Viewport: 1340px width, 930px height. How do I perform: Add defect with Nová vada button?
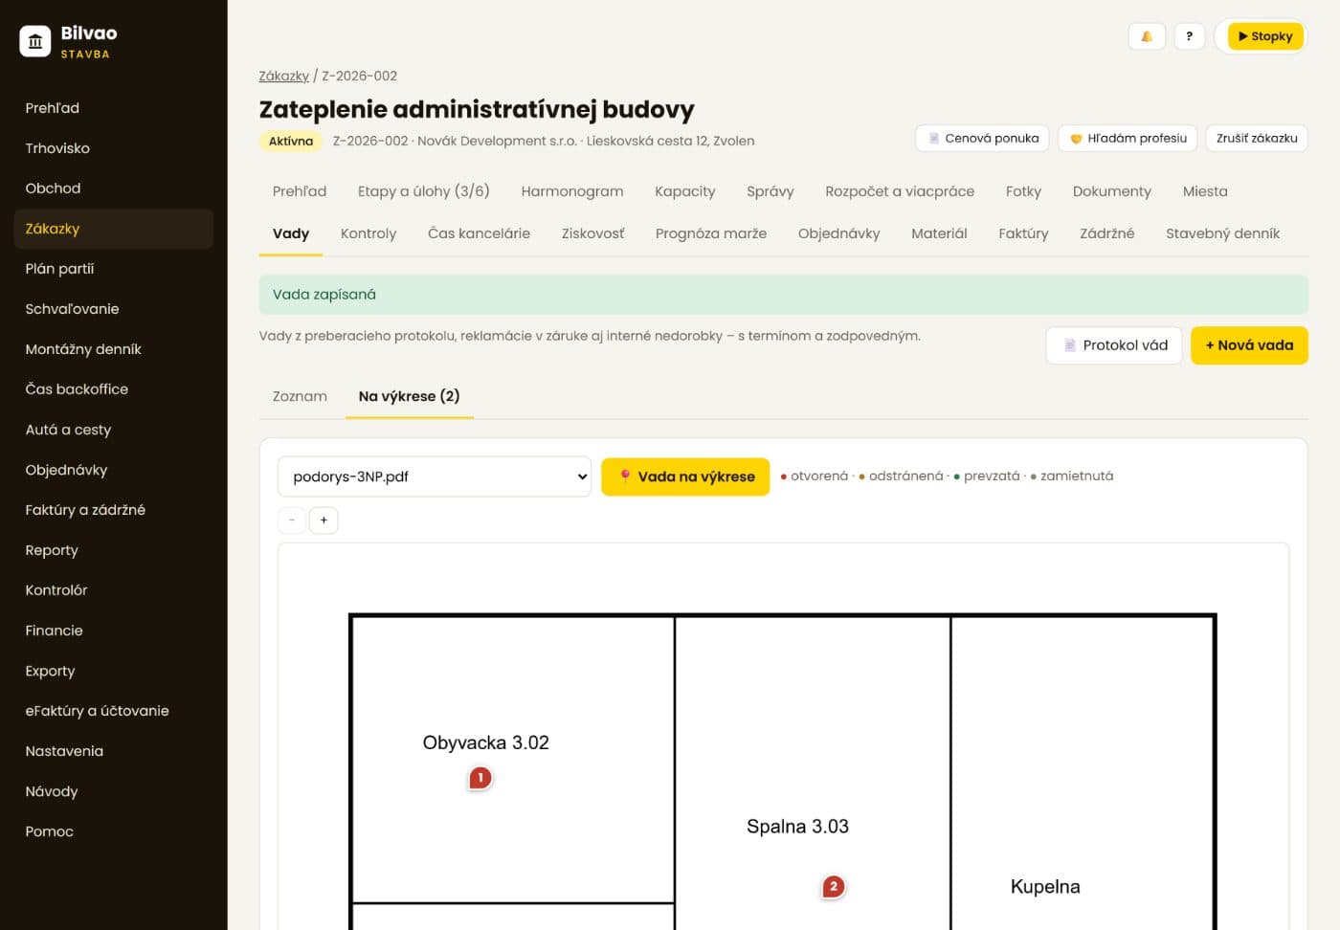1249,345
